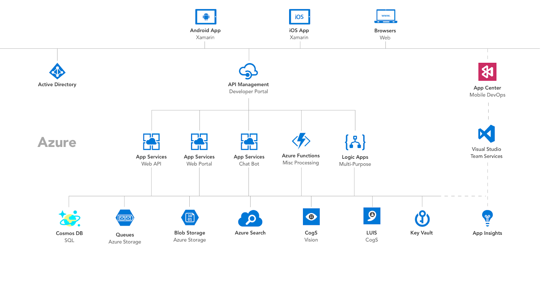The height and width of the screenshot is (304, 541).
Task: Open the Blob Storage icon
Action: [x=189, y=218]
